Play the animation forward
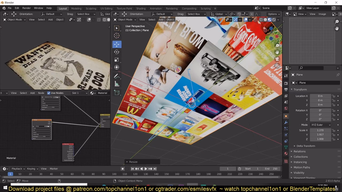Screen dimensions: 342x192 coord(146,169)
